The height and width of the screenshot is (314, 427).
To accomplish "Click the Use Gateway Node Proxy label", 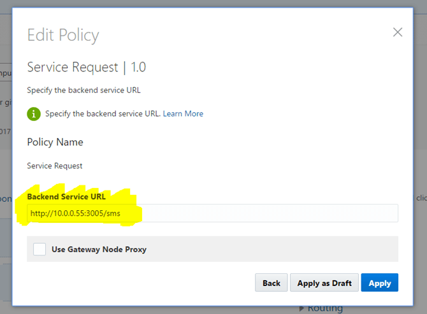I will [x=99, y=249].
